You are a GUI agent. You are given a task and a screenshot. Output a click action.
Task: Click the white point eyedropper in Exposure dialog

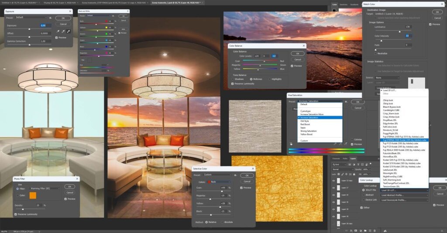pos(69,31)
